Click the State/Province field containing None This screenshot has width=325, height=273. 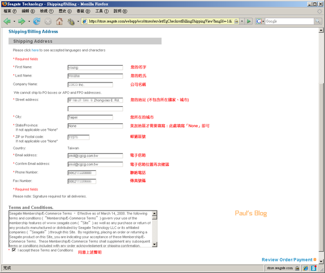point(95,126)
